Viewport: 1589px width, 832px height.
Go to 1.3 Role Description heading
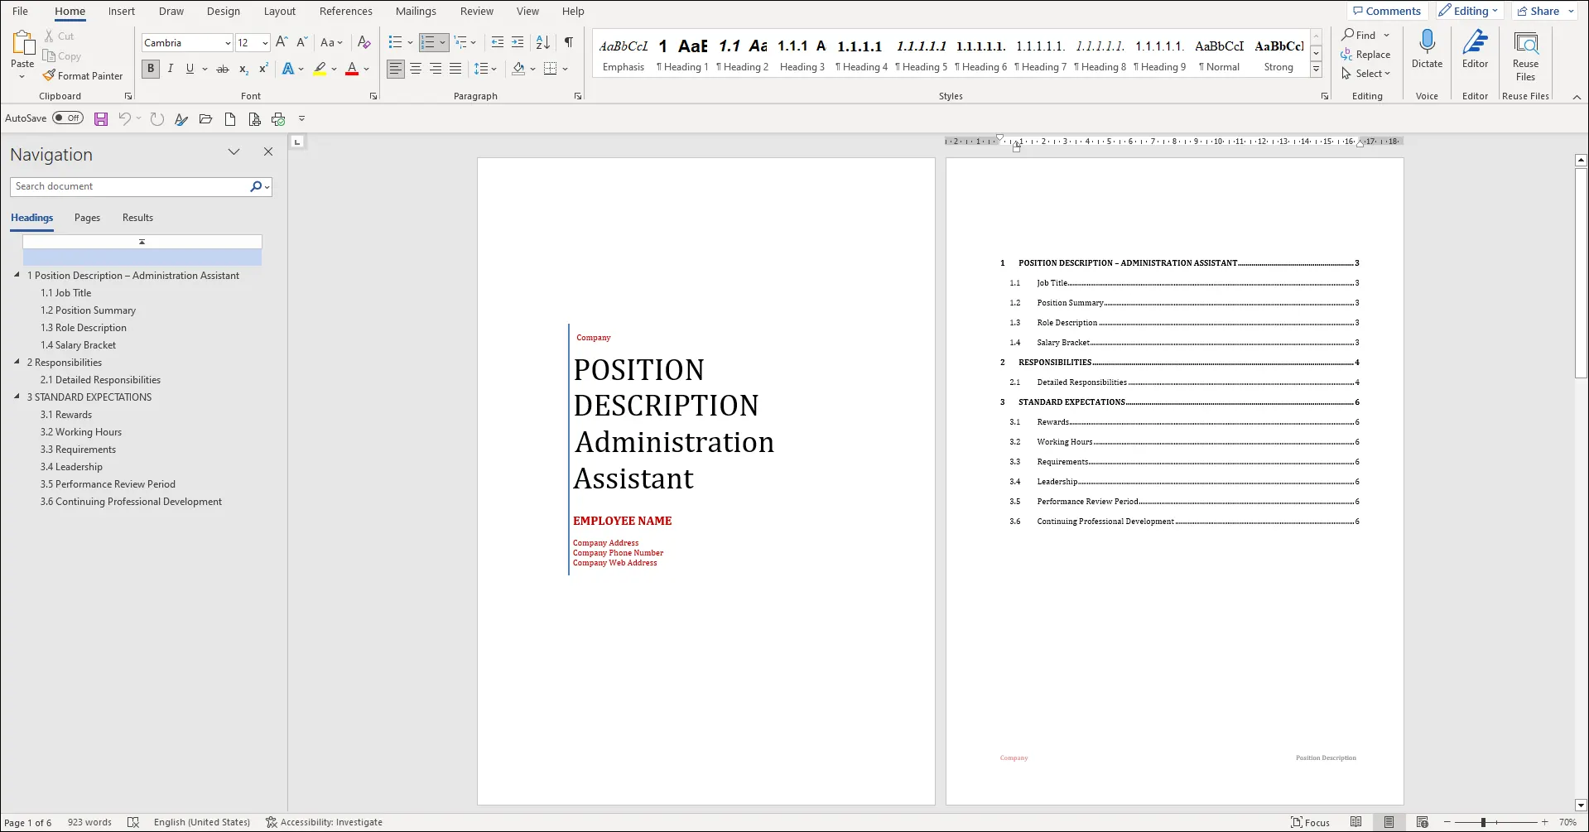[84, 328]
